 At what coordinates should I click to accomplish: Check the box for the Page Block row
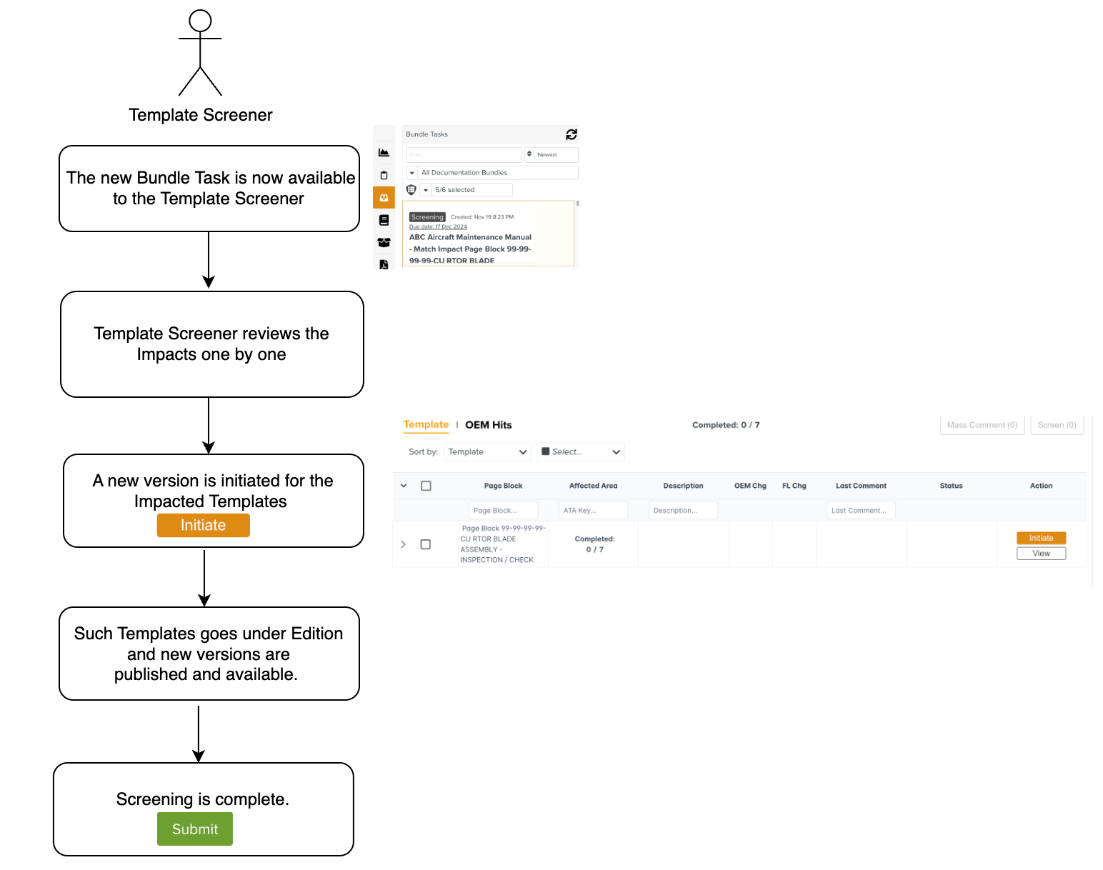(x=426, y=544)
